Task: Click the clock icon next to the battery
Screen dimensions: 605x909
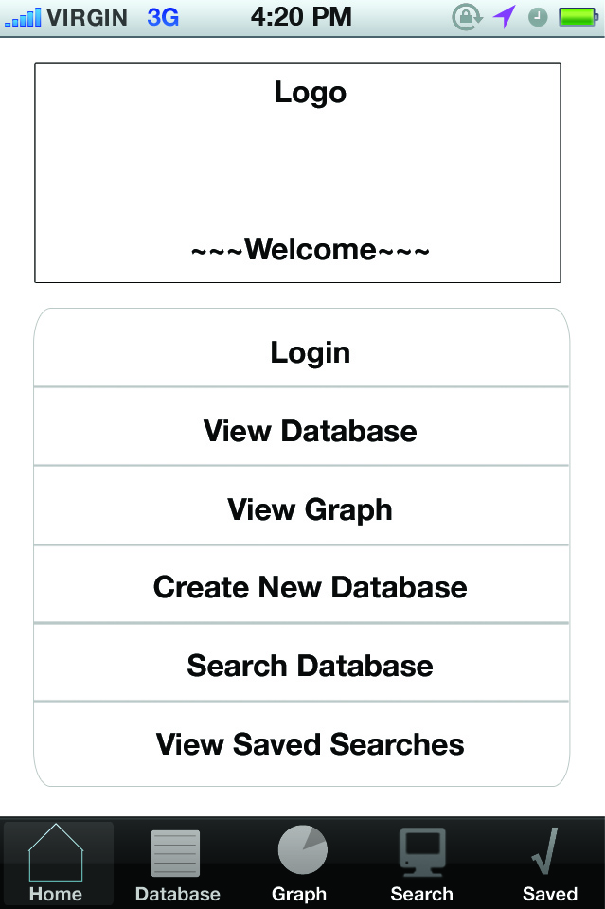Action: 537,16
